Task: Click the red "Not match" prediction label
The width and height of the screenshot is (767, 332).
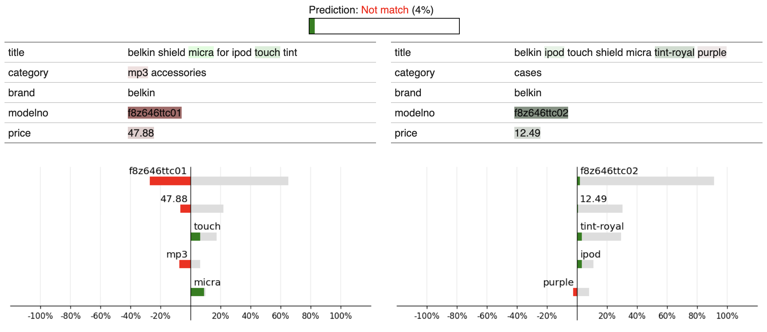Action: pyautogui.click(x=384, y=10)
